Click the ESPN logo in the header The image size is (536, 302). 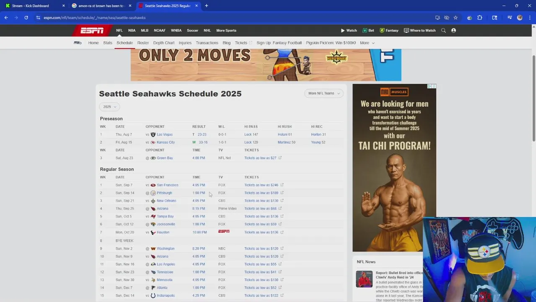[92, 30]
